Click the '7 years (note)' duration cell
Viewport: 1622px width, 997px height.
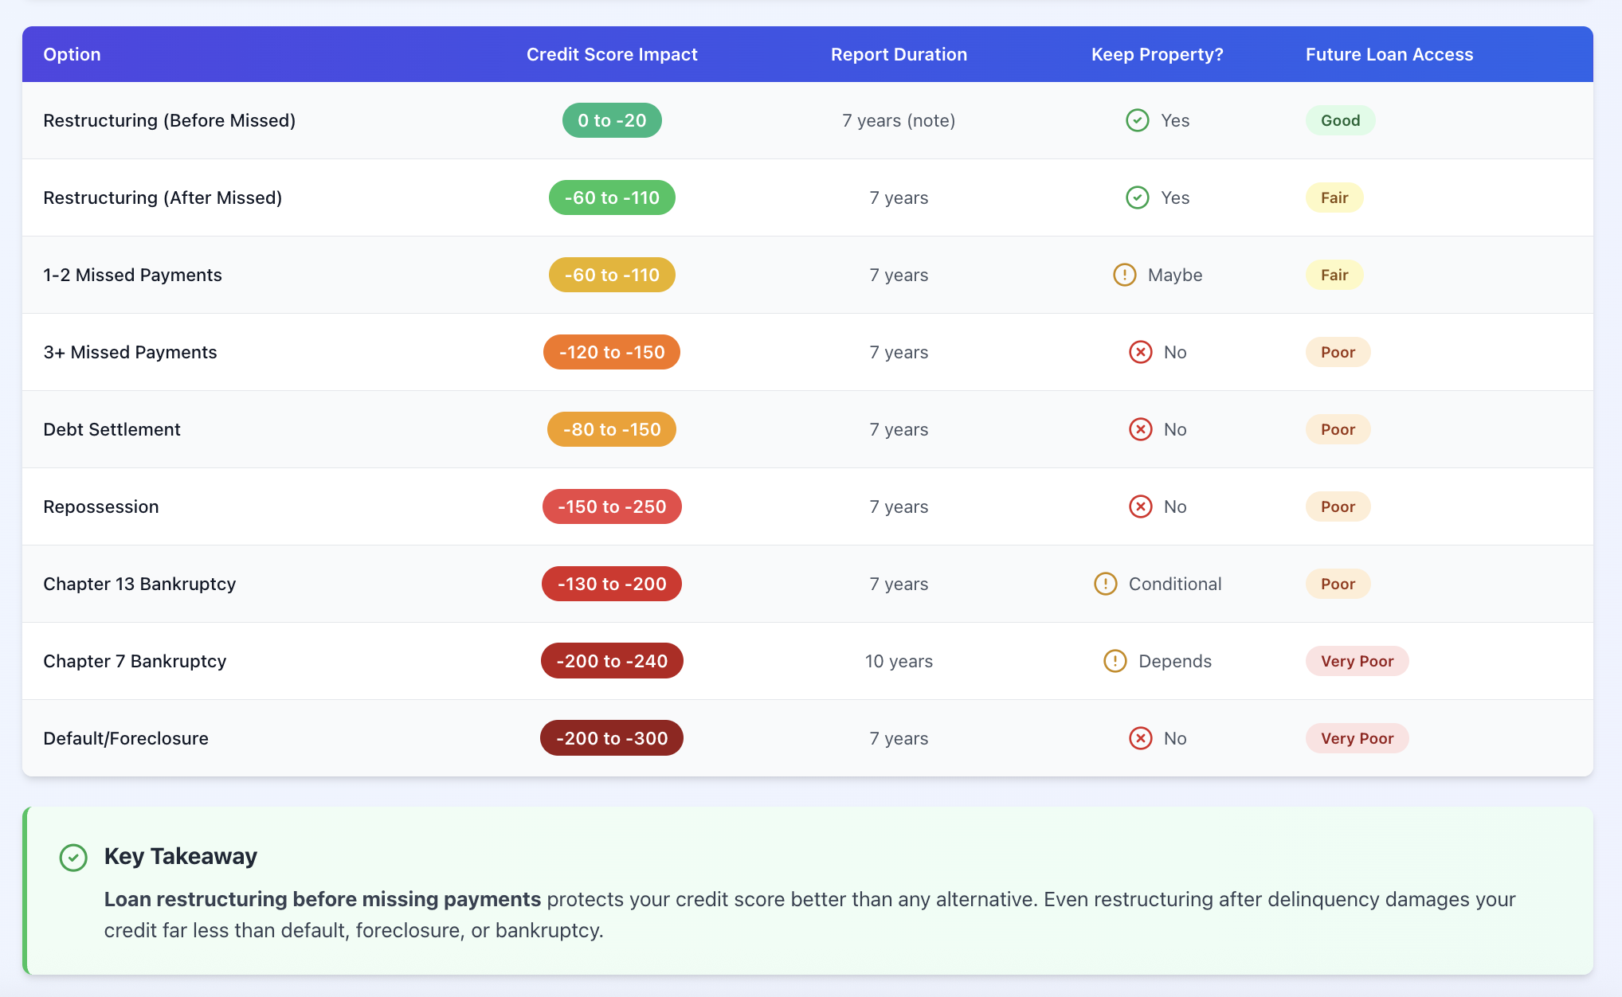(899, 120)
